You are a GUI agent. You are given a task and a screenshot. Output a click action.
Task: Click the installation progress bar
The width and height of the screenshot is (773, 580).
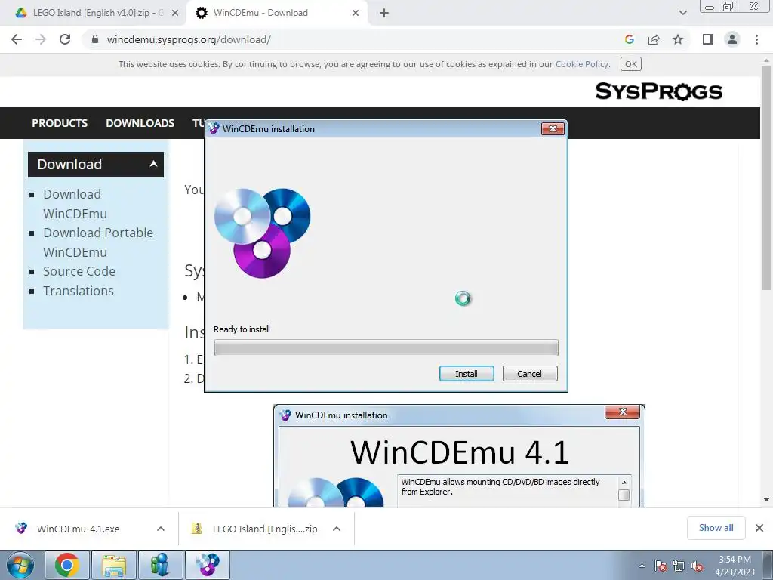coord(386,347)
